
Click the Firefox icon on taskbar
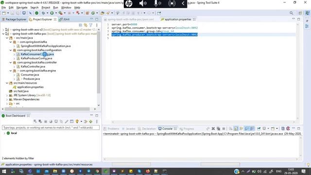tap(148, 171)
